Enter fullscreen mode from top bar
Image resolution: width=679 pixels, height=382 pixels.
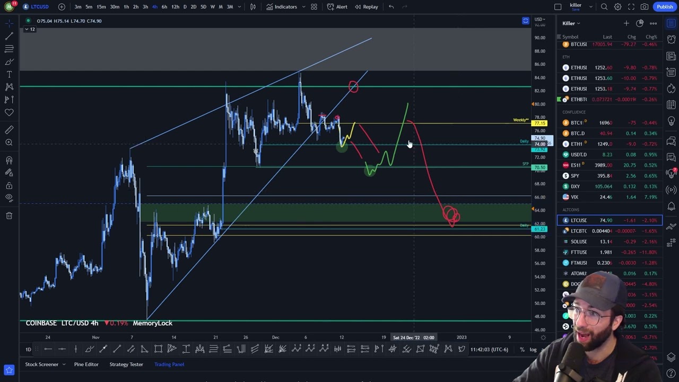tap(631, 7)
